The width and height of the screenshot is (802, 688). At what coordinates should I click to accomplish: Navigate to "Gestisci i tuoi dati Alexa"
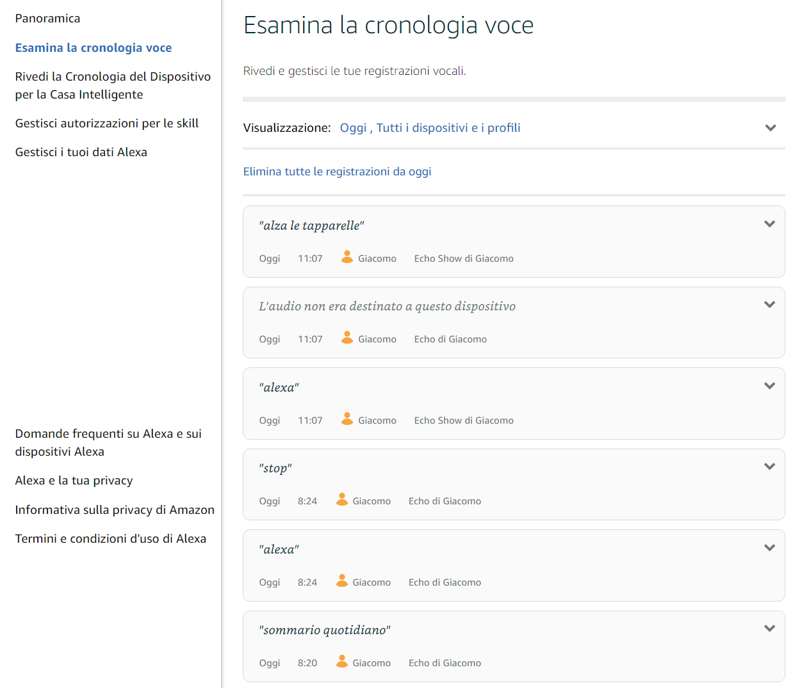81,152
